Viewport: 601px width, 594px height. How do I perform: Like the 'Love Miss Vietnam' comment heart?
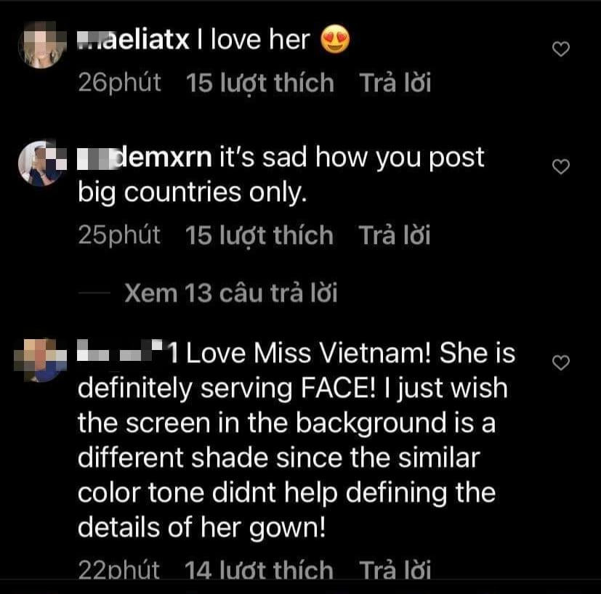(x=561, y=362)
